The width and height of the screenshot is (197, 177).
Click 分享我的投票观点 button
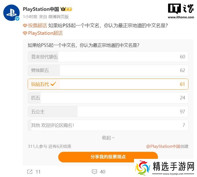coord(108,157)
